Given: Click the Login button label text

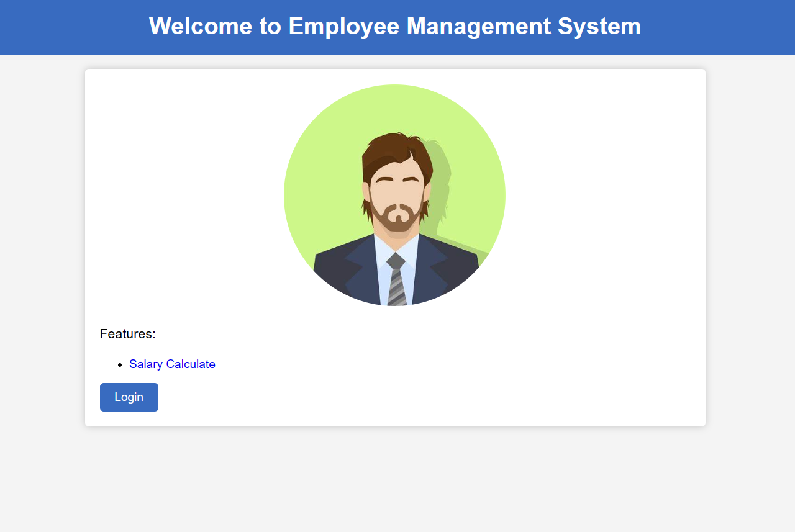Looking at the screenshot, I should pyautogui.click(x=129, y=397).
